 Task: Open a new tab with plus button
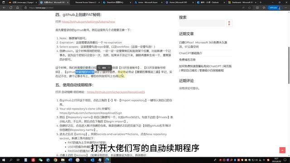click(261, 2)
